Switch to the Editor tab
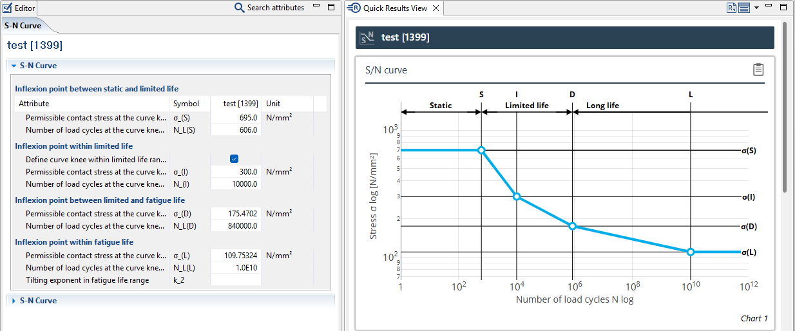 pos(19,8)
